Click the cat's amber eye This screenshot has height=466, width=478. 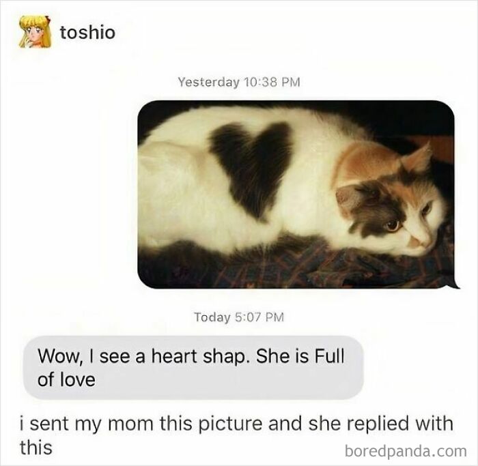(x=393, y=225)
